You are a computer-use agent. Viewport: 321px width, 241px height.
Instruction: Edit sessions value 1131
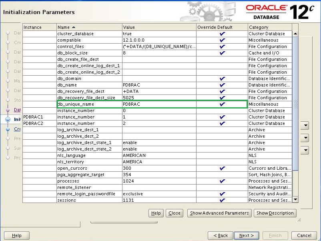[x=159, y=200]
